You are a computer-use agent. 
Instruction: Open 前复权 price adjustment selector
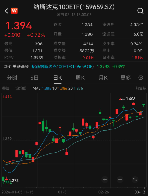[141, 88]
